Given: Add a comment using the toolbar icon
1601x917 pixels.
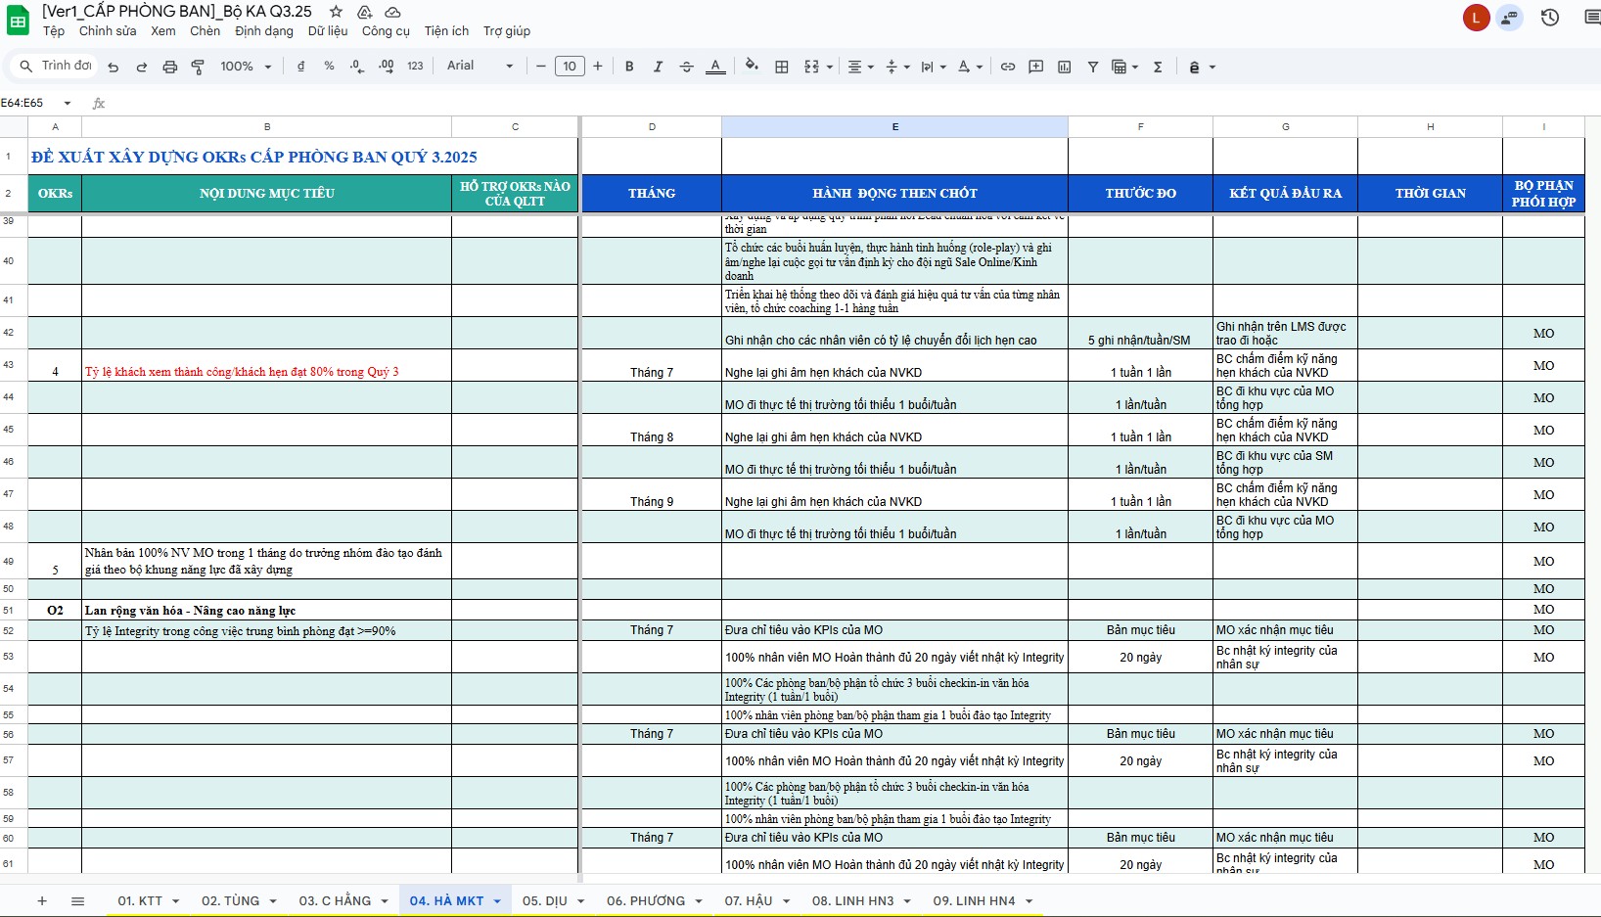Looking at the screenshot, I should click(x=1035, y=67).
